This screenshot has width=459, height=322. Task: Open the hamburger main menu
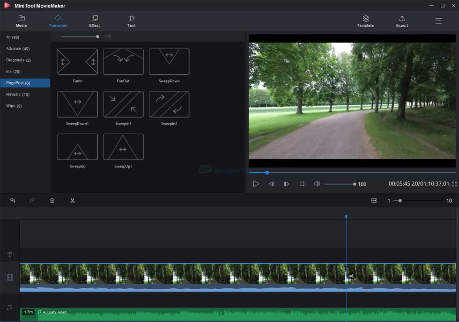coord(438,21)
